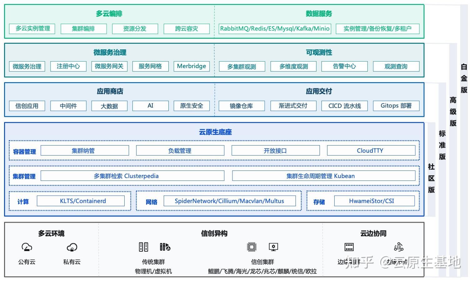Select the edge node network icon under 云边协同
Viewport: 473px width, 282px height.
tap(399, 247)
